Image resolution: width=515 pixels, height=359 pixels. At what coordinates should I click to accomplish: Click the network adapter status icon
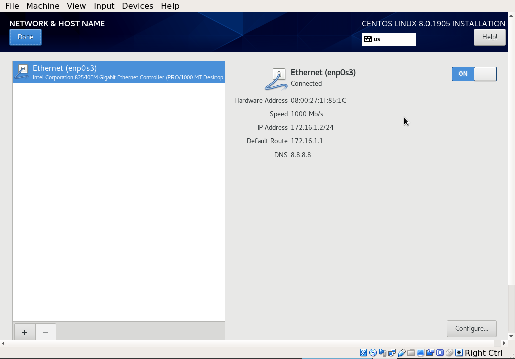pos(392,352)
